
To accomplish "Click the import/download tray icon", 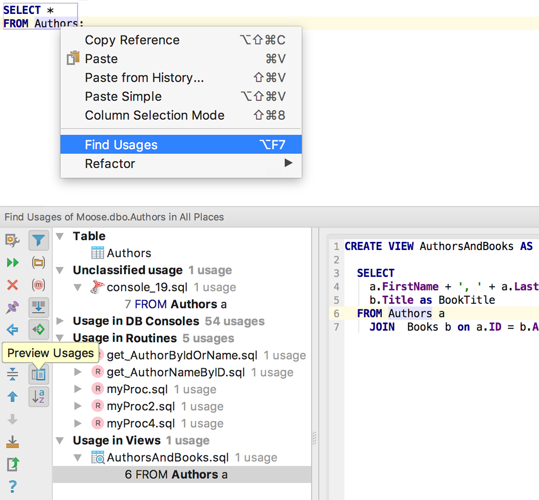I will click(13, 442).
